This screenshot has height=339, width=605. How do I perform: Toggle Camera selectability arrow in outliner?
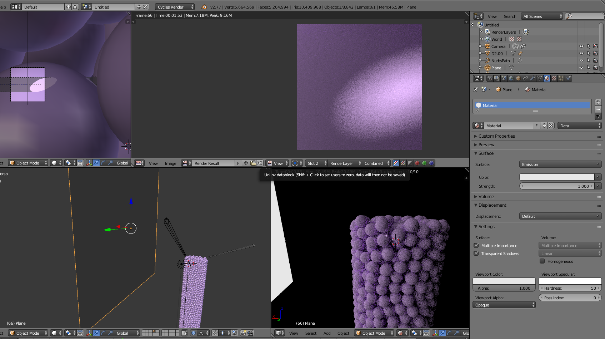click(x=589, y=46)
